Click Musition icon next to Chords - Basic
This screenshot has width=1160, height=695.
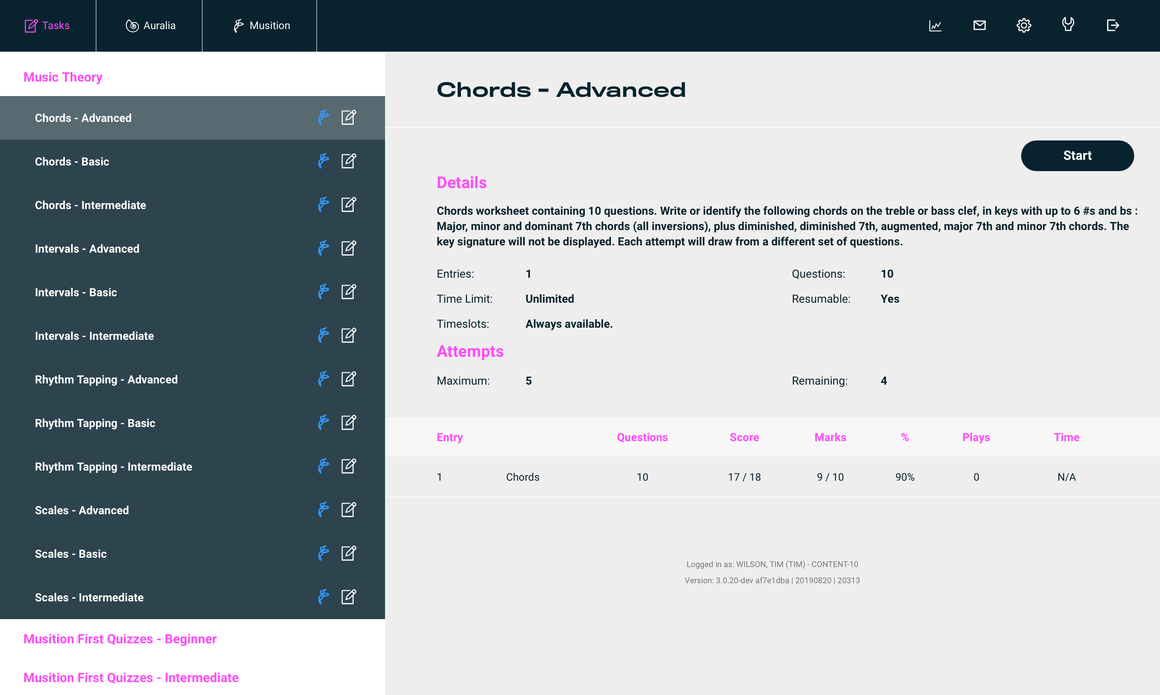323,161
